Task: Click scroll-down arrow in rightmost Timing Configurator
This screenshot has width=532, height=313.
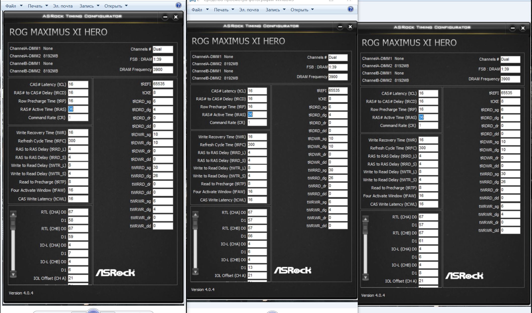Action: pyautogui.click(x=365, y=277)
